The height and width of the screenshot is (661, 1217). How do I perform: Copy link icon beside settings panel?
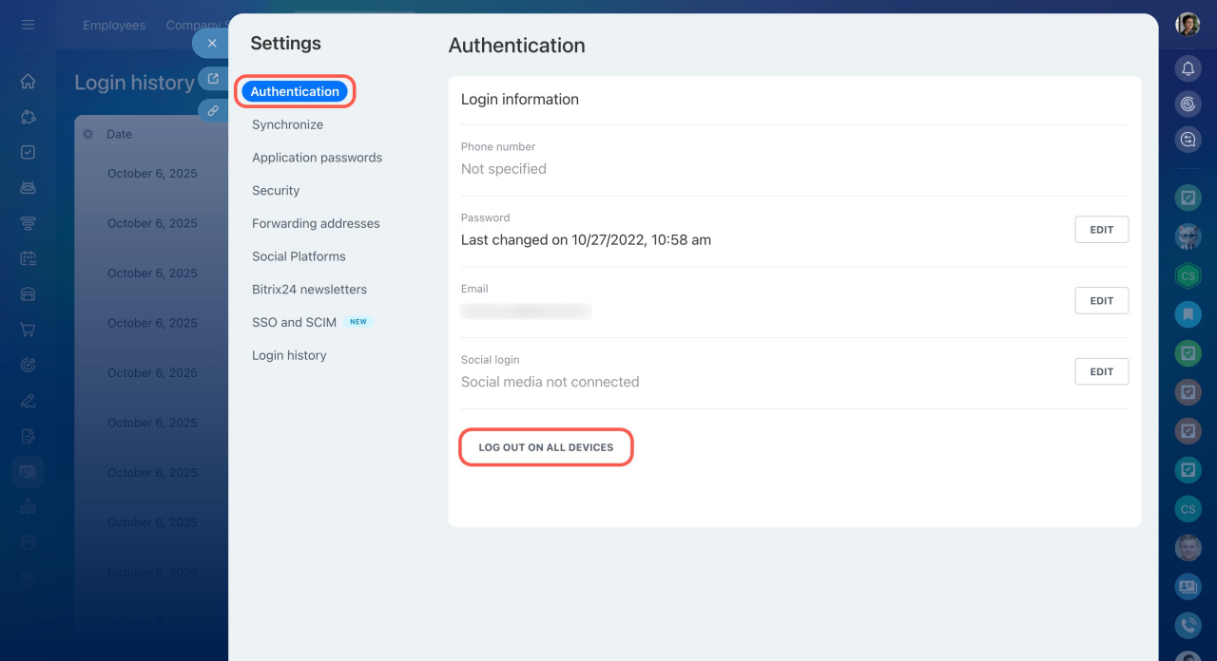[x=212, y=110]
